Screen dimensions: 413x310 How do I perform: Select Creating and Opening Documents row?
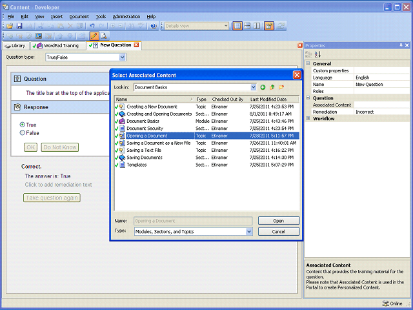[206, 114]
